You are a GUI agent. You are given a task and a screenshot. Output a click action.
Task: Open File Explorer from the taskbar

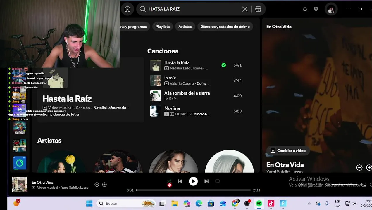[175, 204]
